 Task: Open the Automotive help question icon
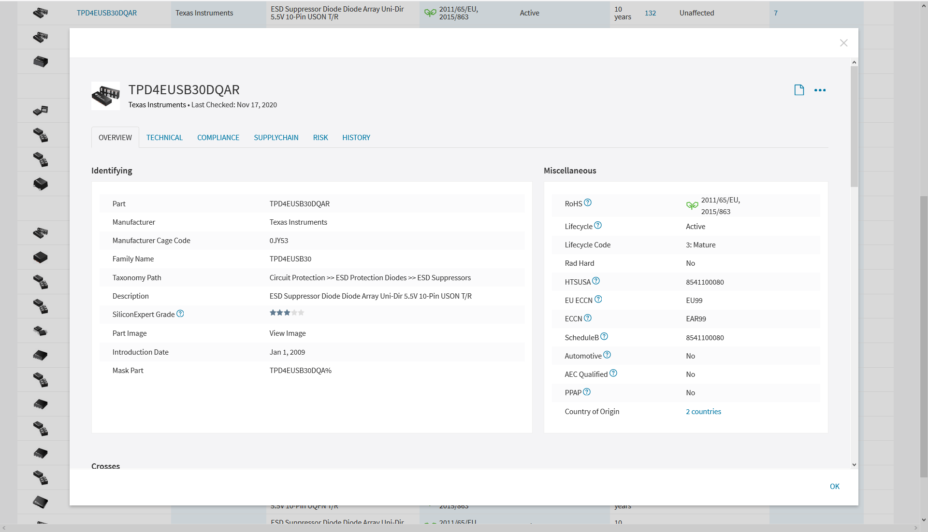coord(607,355)
